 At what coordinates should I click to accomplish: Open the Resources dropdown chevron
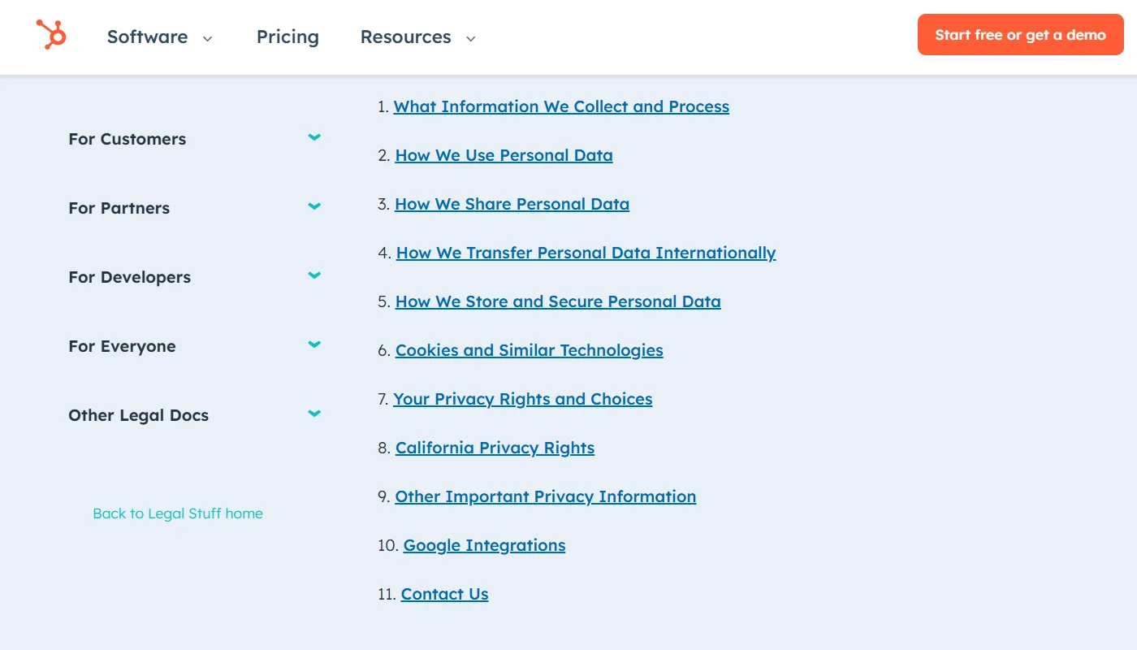click(470, 37)
